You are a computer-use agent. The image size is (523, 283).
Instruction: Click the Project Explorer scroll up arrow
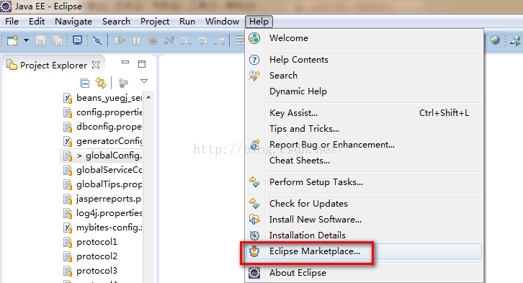coord(149,97)
